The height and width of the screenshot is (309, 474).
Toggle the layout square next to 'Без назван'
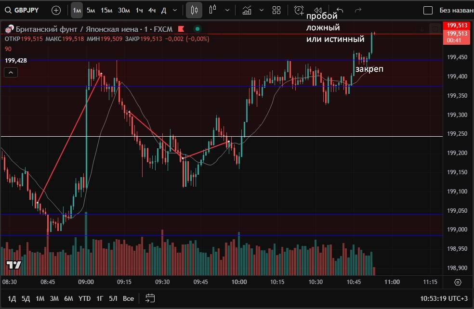click(x=428, y=10)
